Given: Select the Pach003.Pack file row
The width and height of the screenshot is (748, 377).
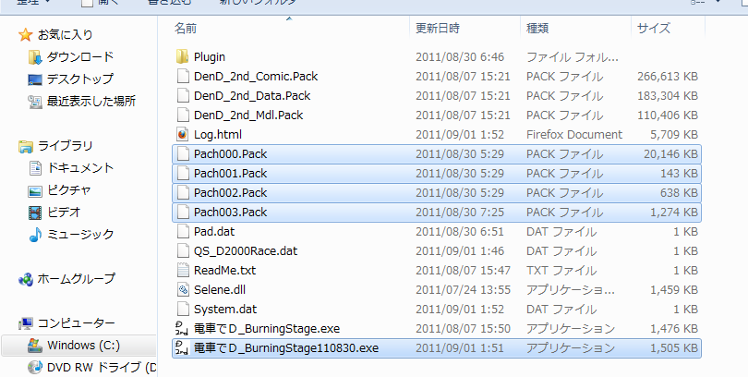Looking at the screenshot, I should [437, 213].
